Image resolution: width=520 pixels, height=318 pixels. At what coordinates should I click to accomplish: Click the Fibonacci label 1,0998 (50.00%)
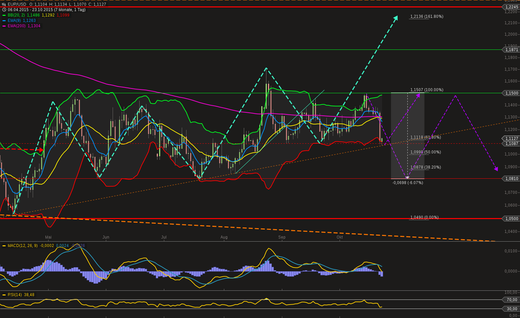click(x=426, y=152)
